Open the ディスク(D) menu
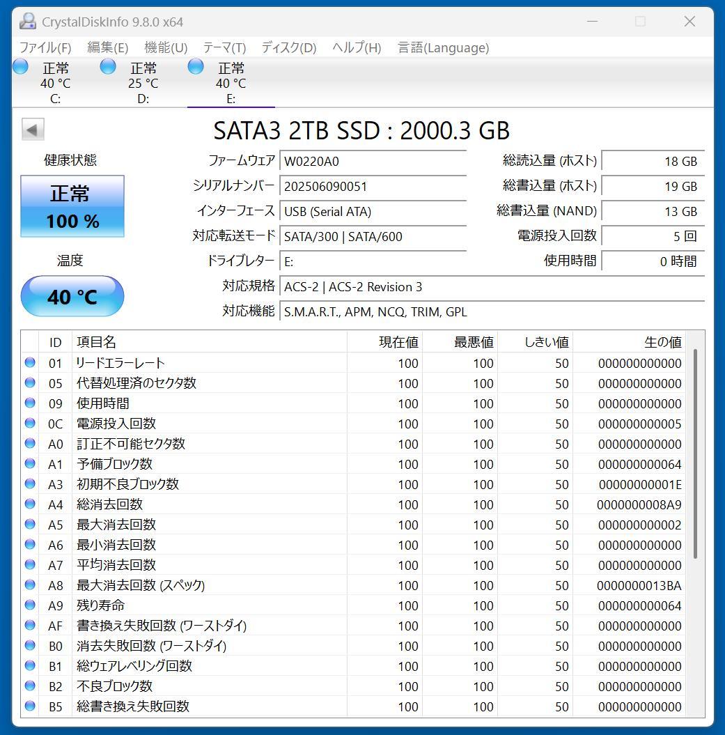This screenshot has width=725, height=735. click(289, 47)
